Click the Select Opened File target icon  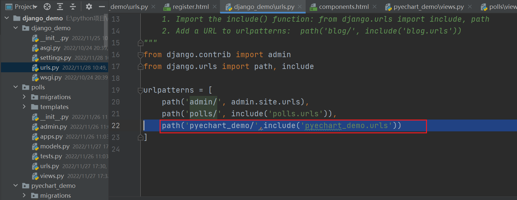tap(47, 7)
